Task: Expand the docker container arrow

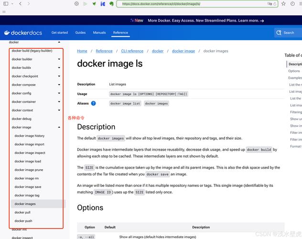Action: point(59,102)
